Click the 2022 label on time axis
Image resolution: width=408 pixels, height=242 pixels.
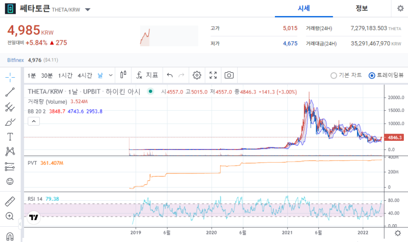click(x=363, y=233)
